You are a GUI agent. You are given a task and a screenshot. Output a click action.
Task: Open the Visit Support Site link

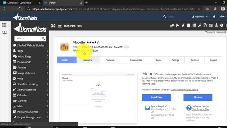[x=200, y=109]
